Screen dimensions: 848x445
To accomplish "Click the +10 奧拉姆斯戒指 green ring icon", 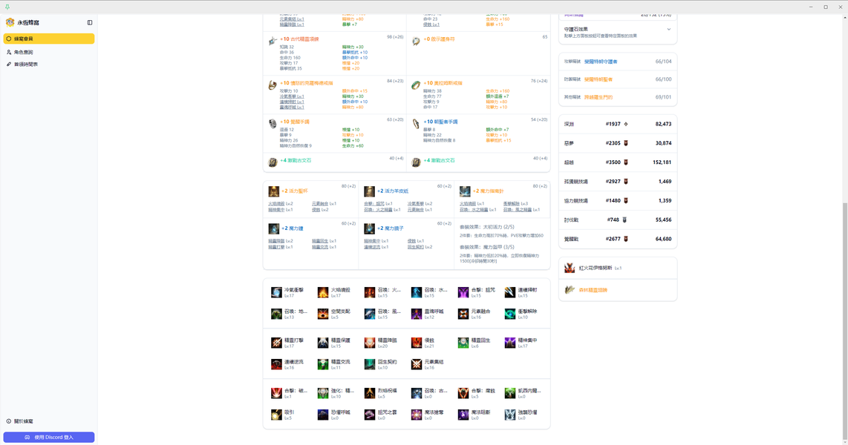I will click(416, 85).
